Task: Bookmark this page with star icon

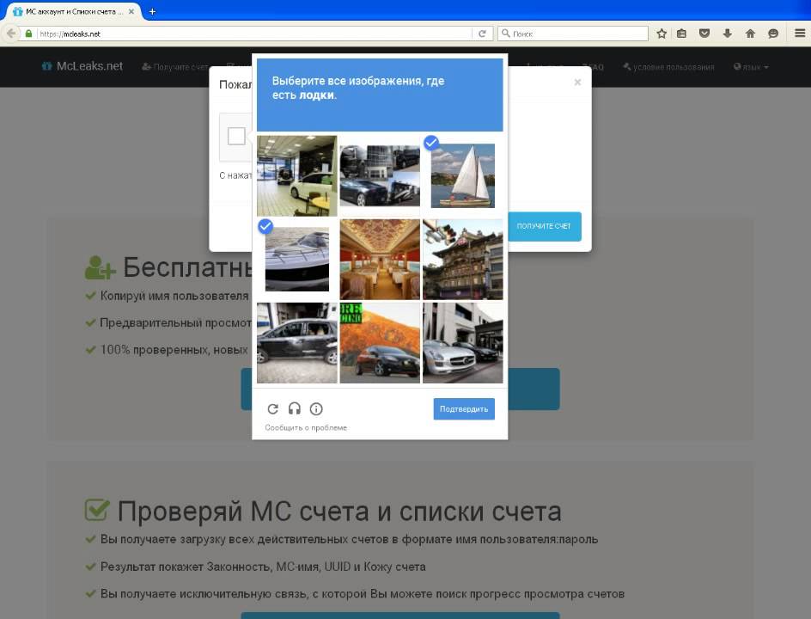Action: click(x=662, y=34)
